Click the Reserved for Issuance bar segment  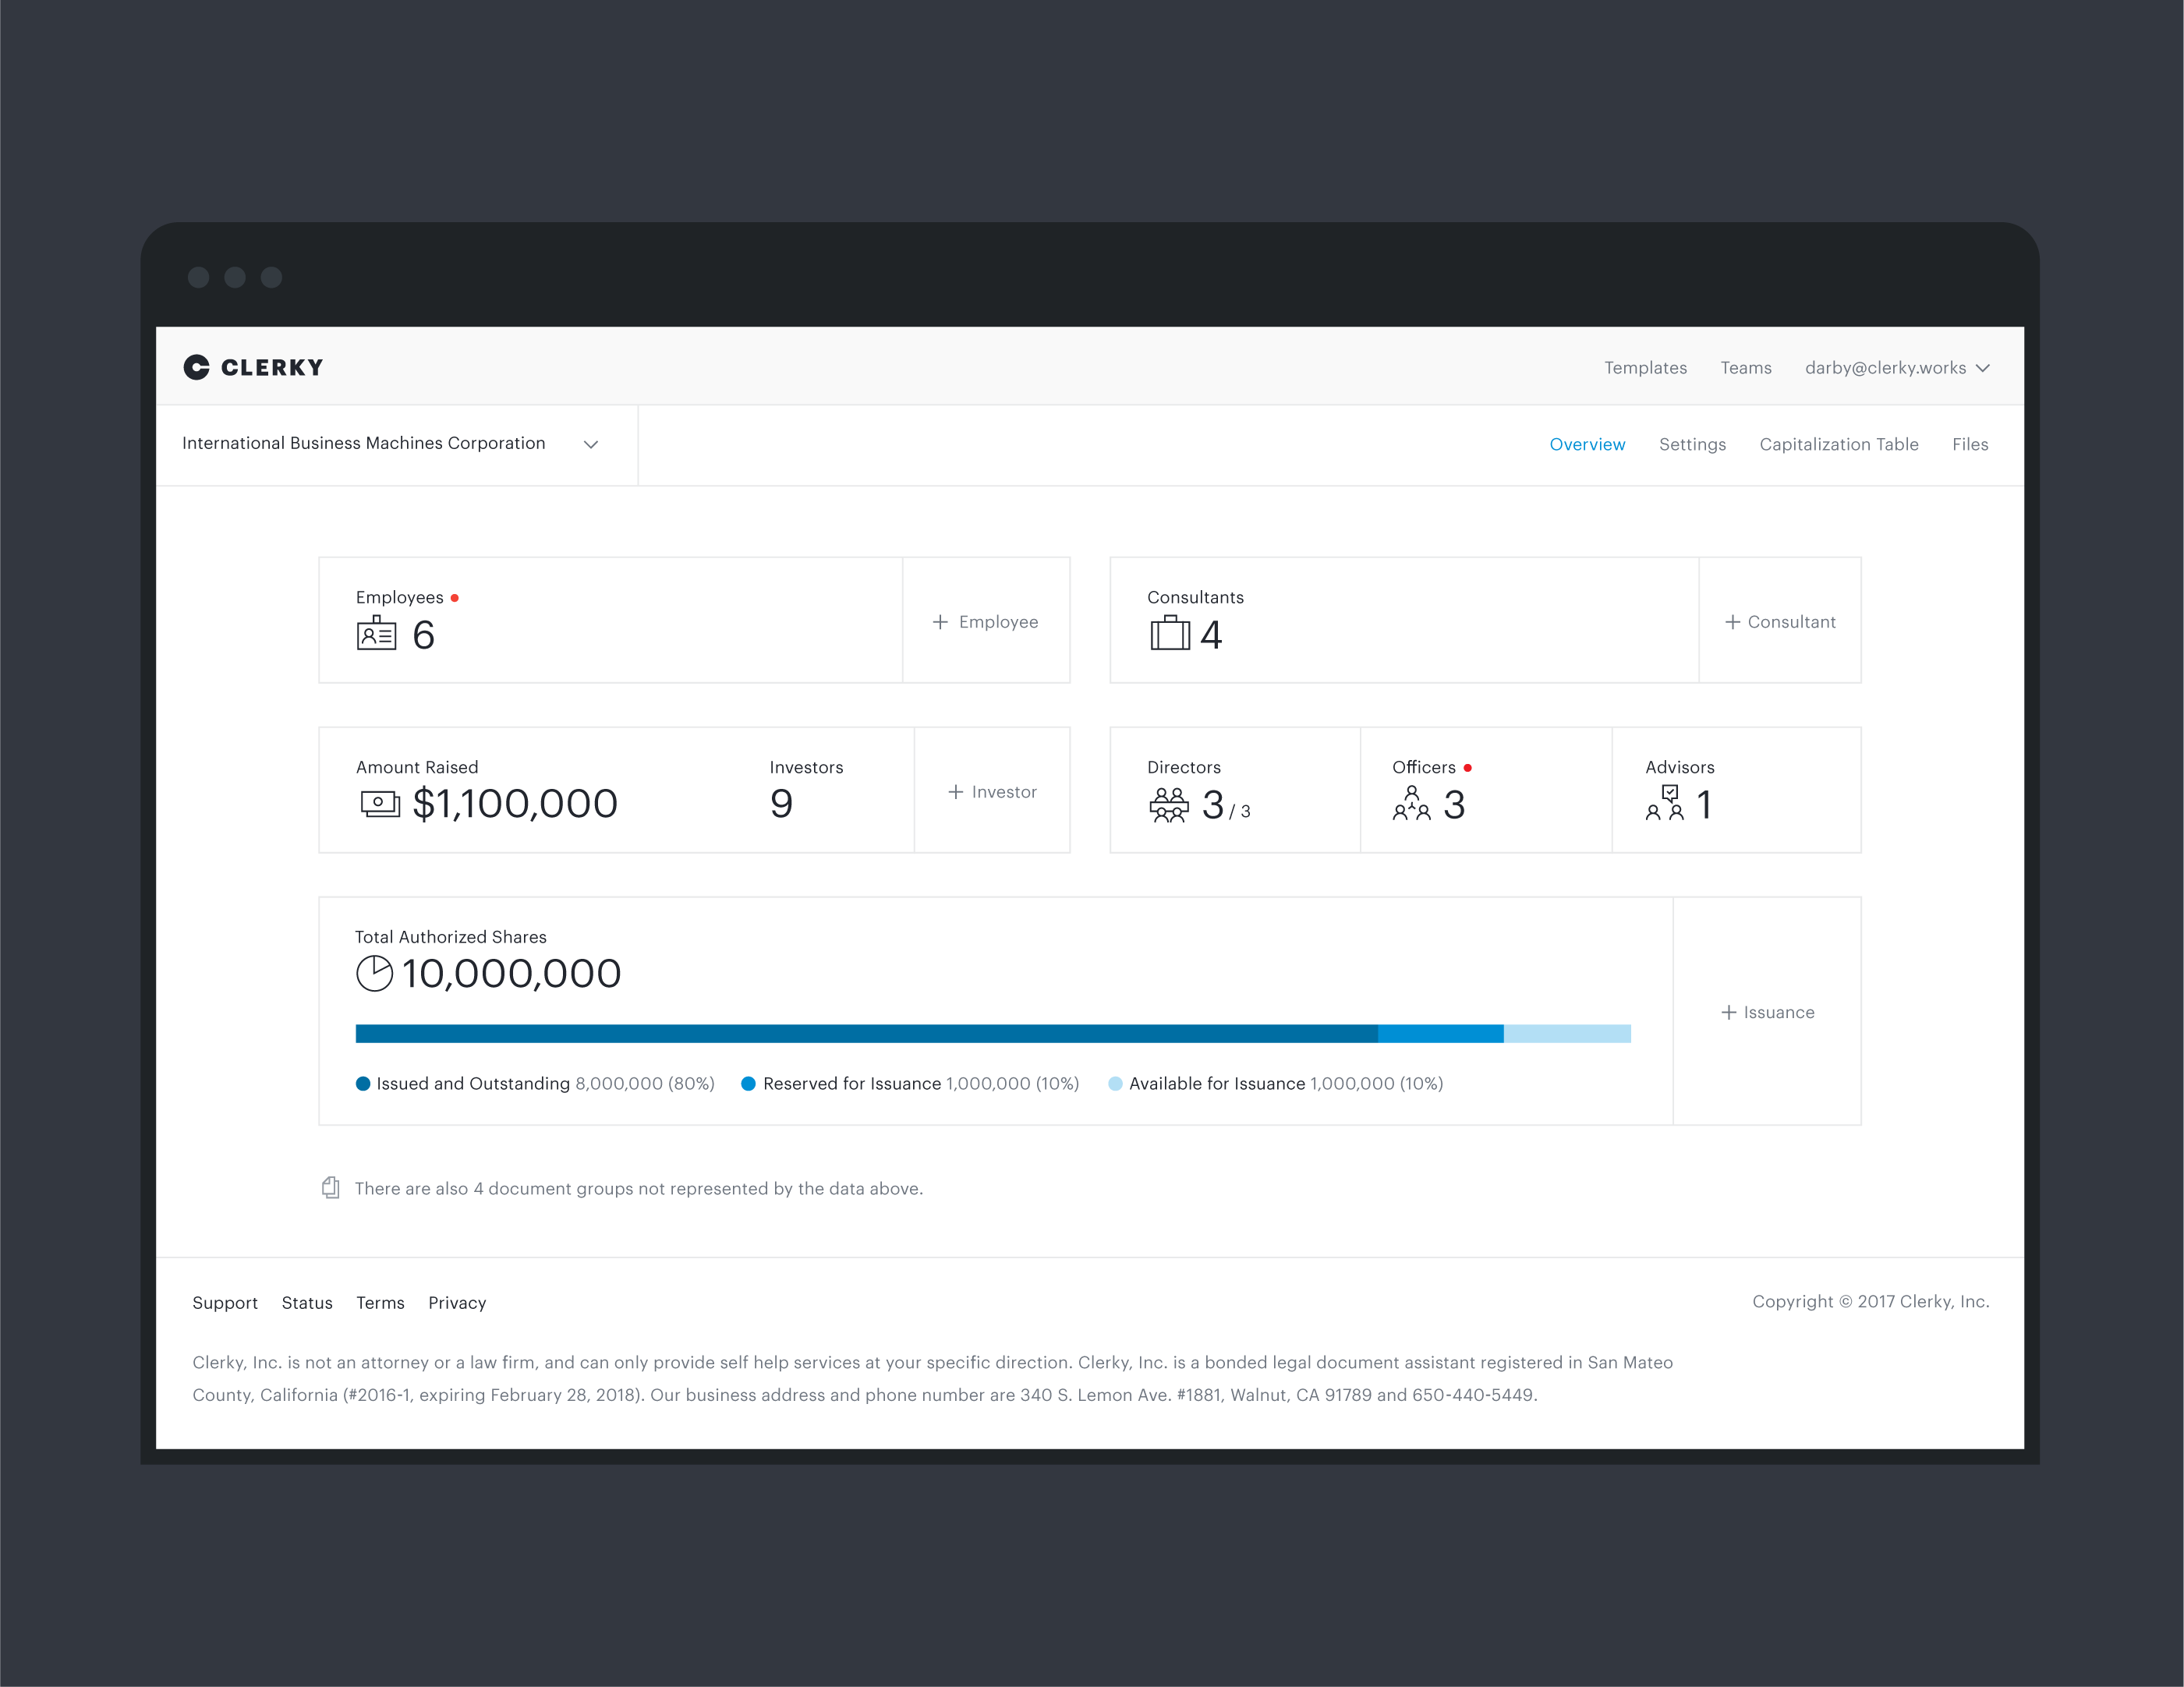(1440, 1033)
